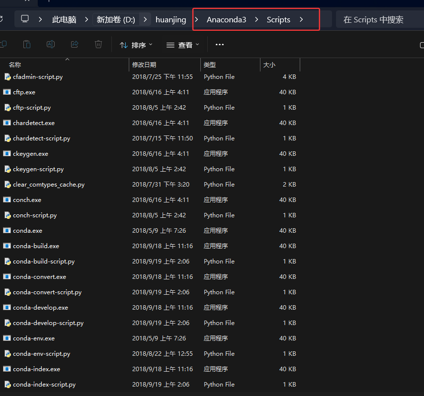Click the date 2018/7/31 下午 3:20
The height and width of the screenshot is (396, 424).
161,185
